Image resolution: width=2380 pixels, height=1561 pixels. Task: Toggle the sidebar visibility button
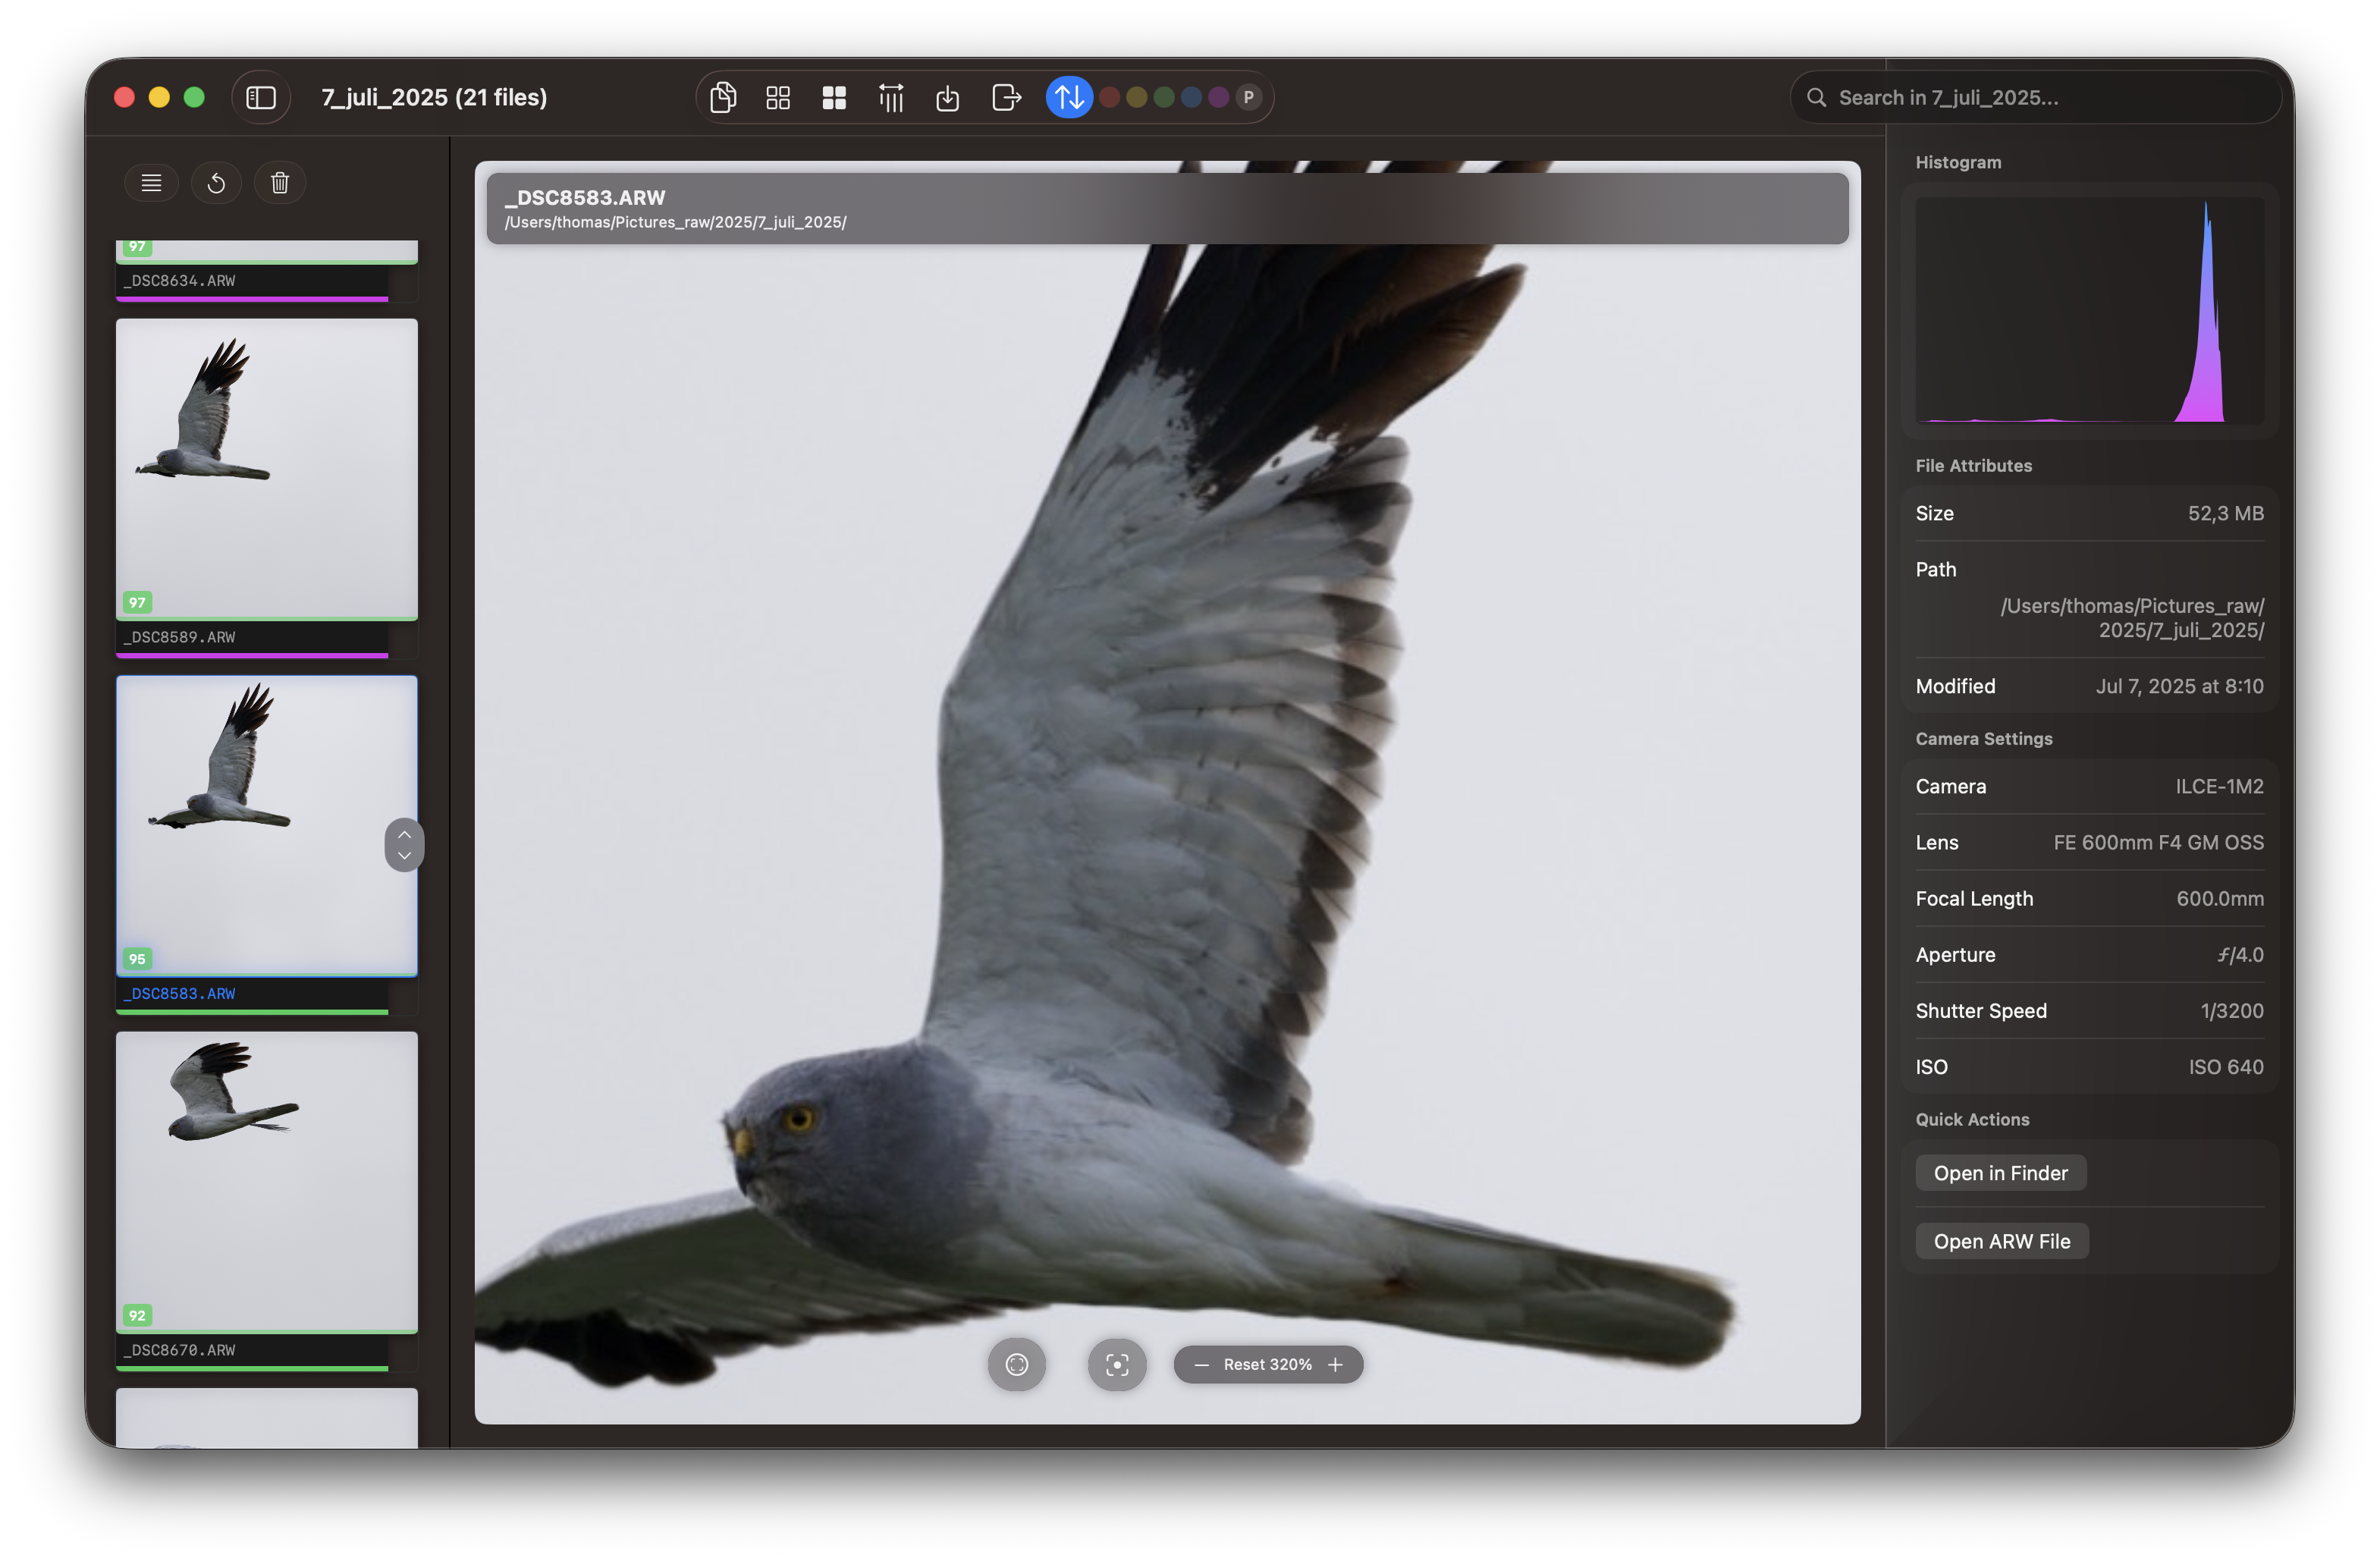(x=261, y=97)
